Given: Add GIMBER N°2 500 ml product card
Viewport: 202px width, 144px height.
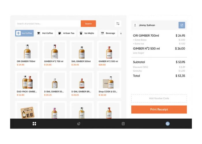Looking at the screenshot, I should 109,54.
